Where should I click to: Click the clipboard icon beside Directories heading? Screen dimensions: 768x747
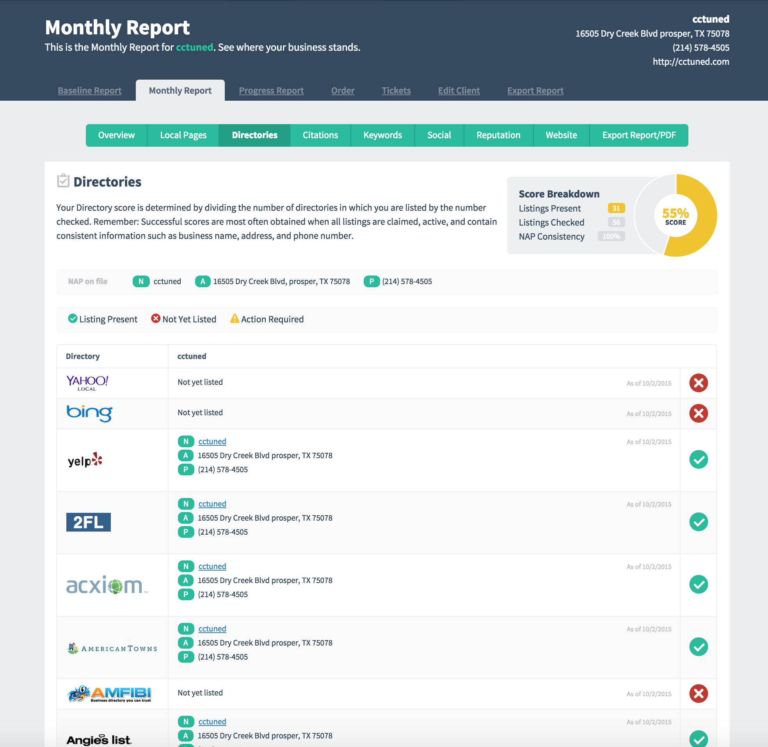click(x=63, y=181)
